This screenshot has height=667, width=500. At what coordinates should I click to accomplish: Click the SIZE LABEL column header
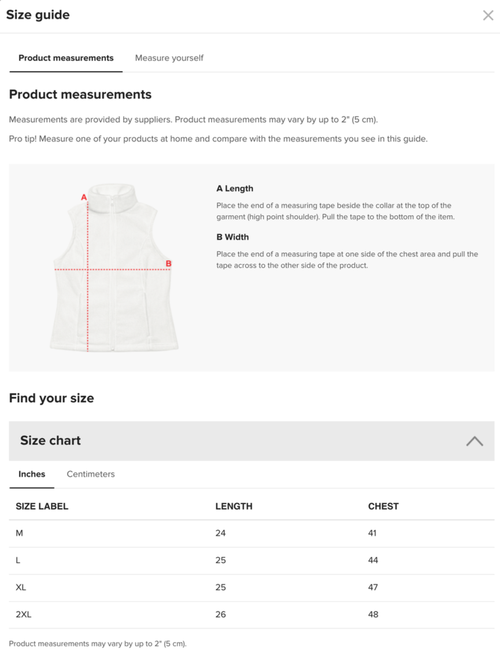[42, 506]
